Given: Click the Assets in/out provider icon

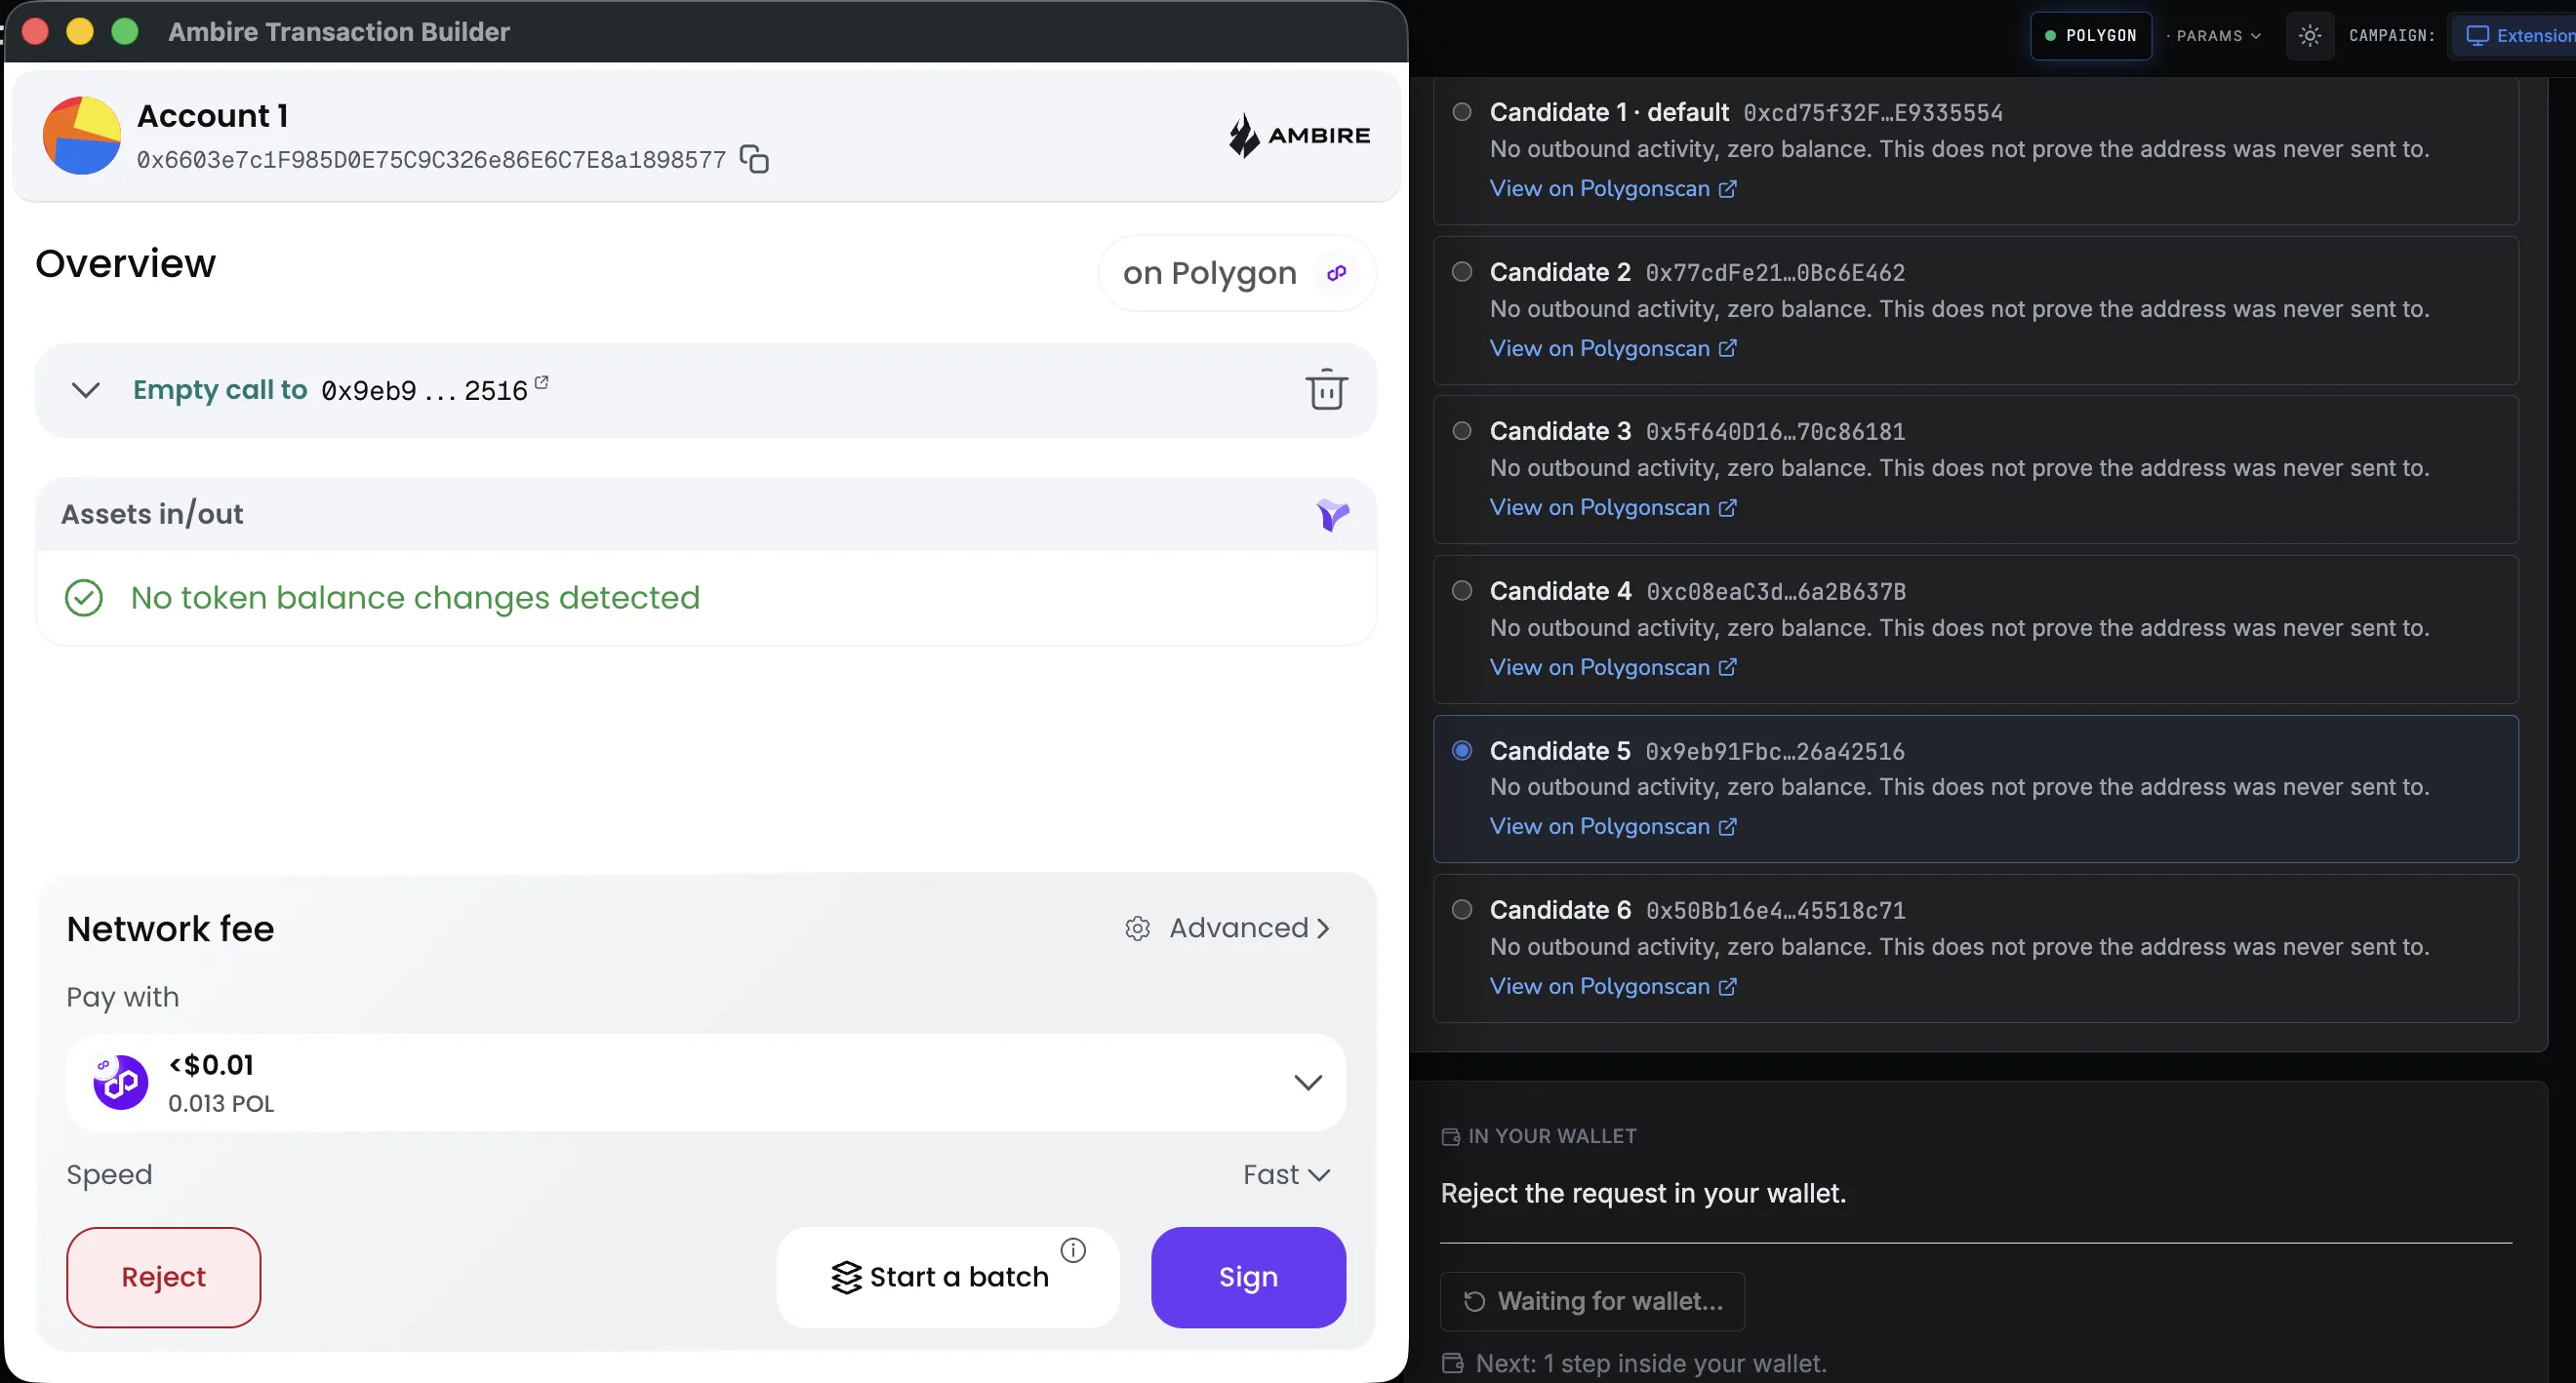Looking at the screenshot, I should tap(1333, 515).
